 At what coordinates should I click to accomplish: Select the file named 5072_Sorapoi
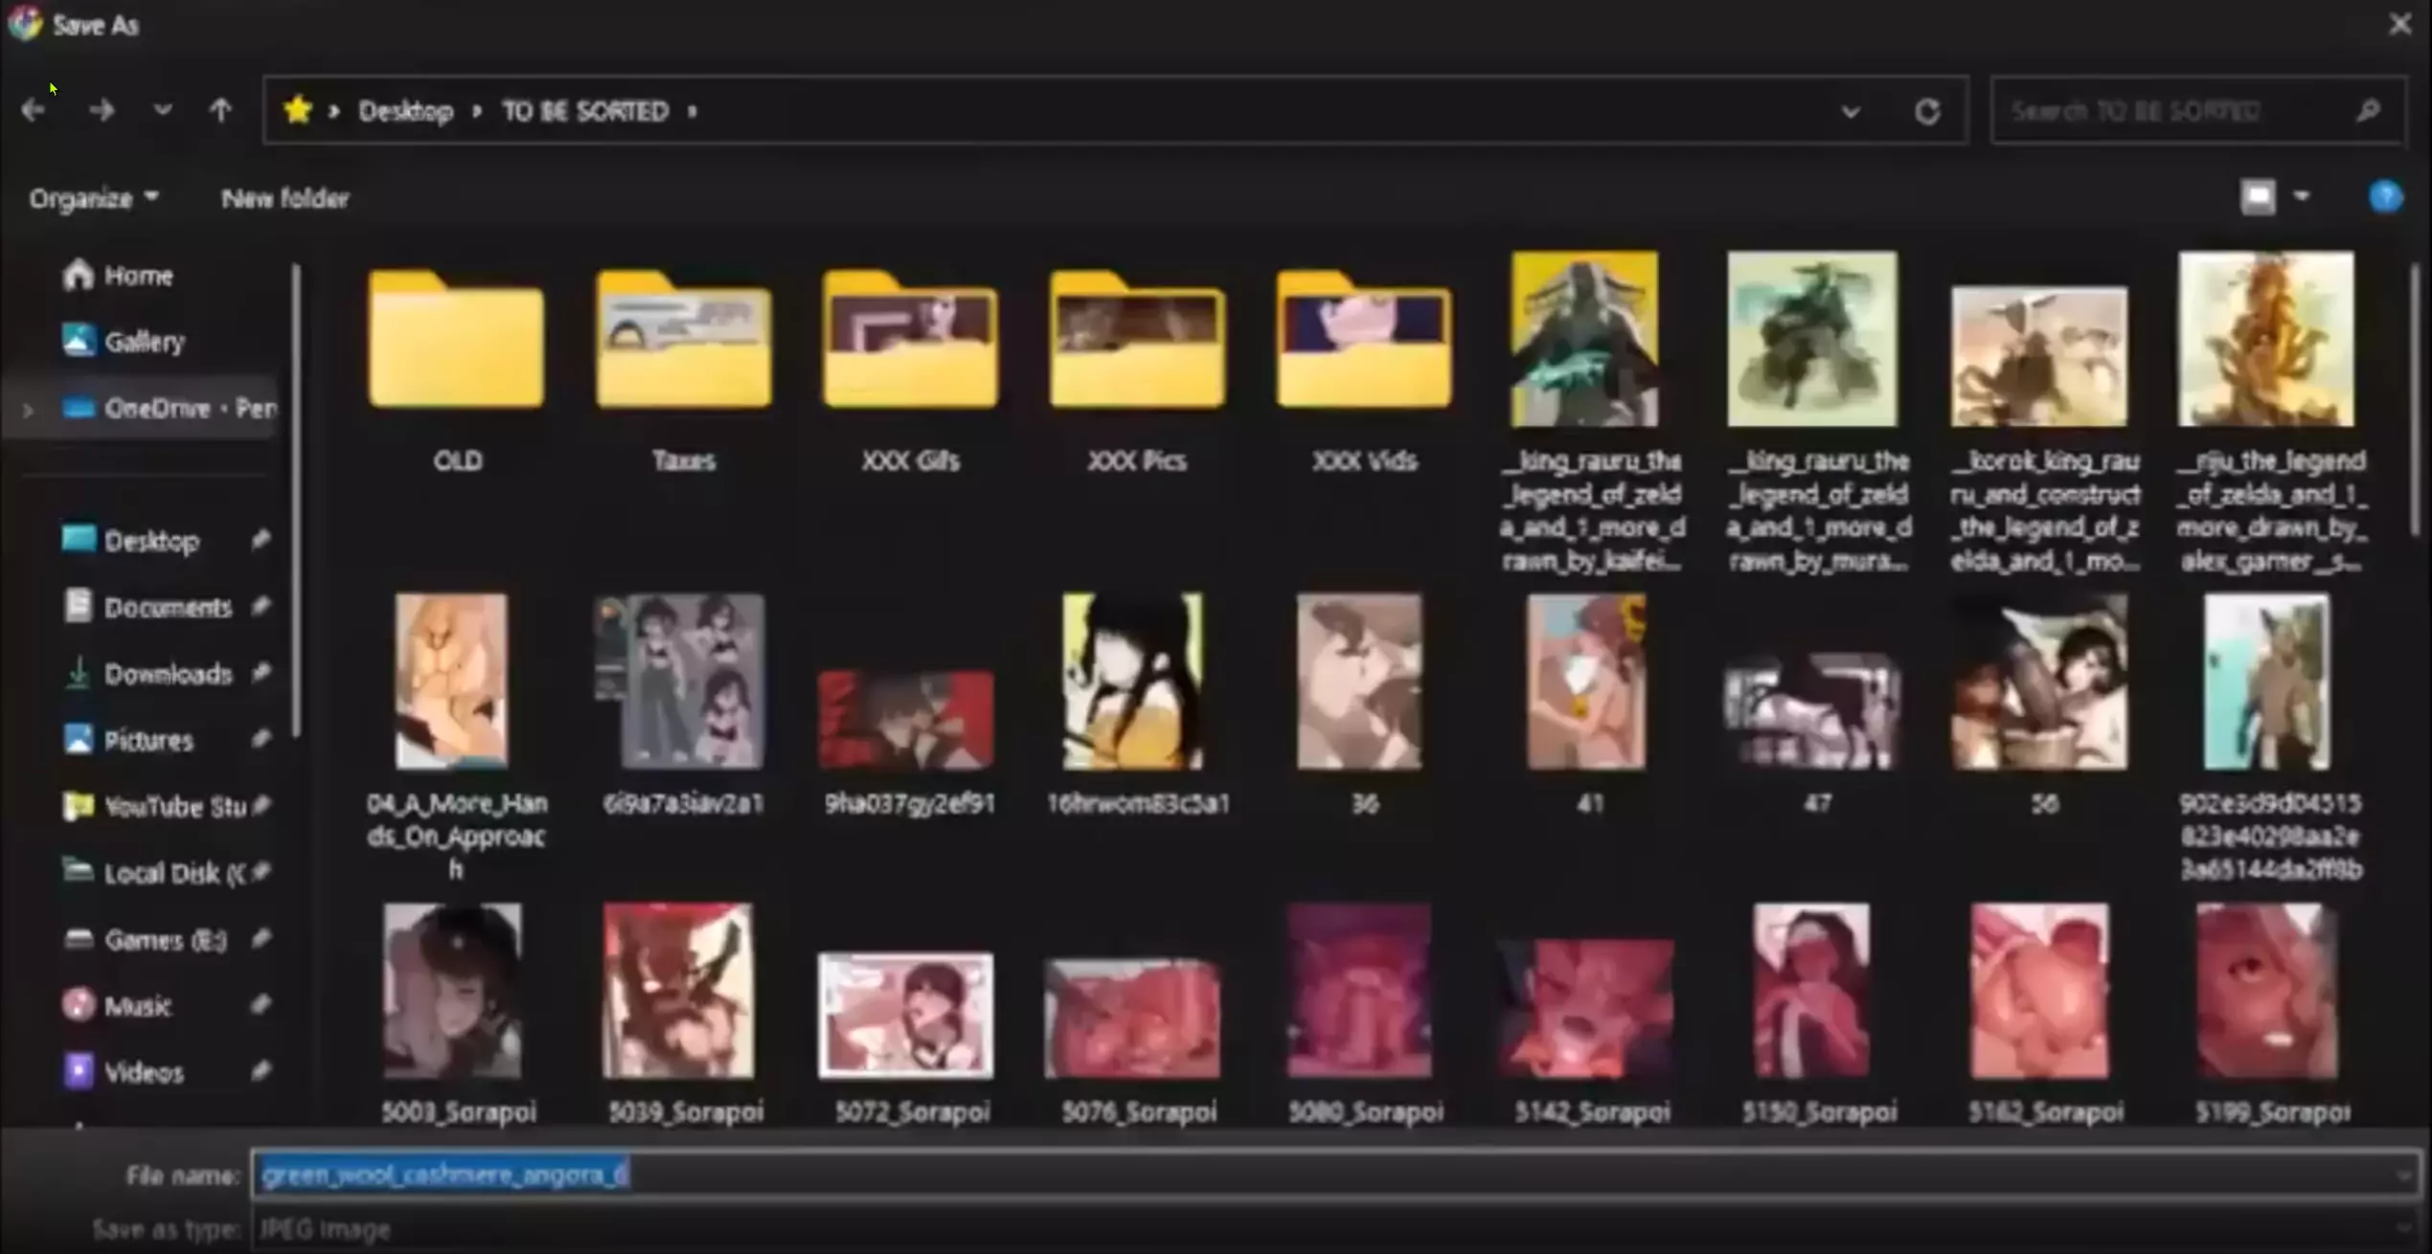point(910,1039)
